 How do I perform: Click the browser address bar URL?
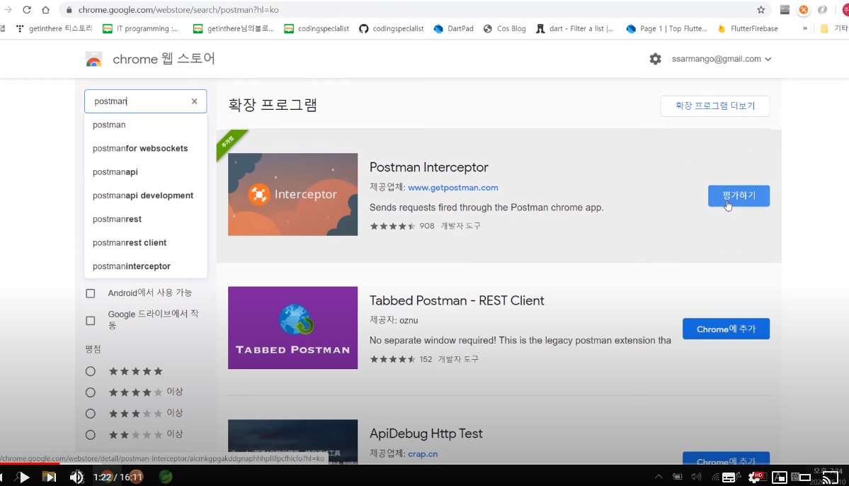point(178,10)
